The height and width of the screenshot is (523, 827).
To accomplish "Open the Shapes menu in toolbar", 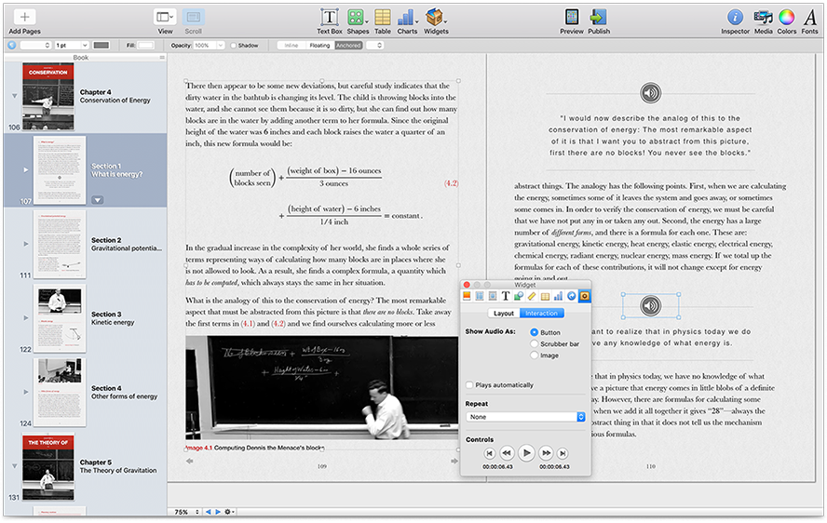I will pos(356,17).
